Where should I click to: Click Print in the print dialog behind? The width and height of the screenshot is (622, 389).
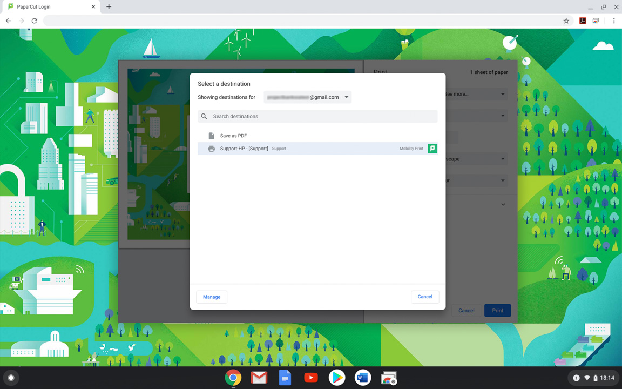[x=497, y=311]
